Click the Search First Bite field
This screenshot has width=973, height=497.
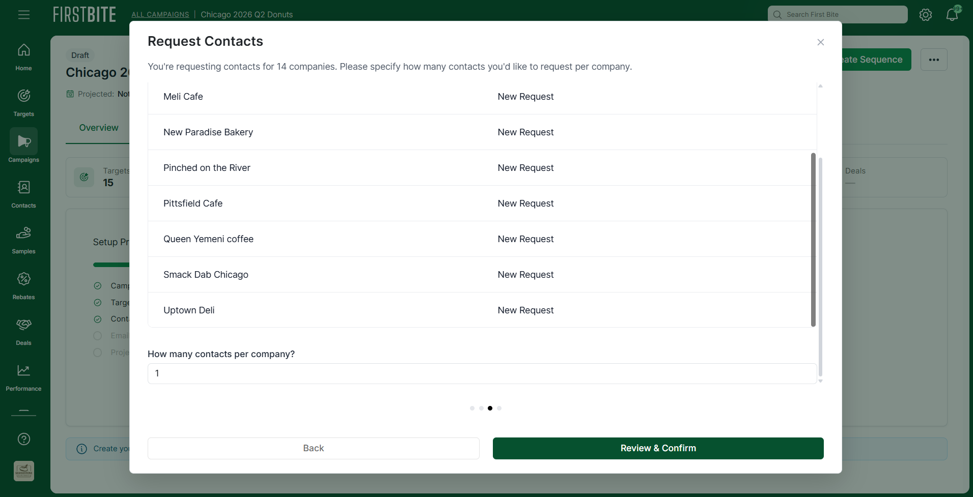click(x=838, y=14)
